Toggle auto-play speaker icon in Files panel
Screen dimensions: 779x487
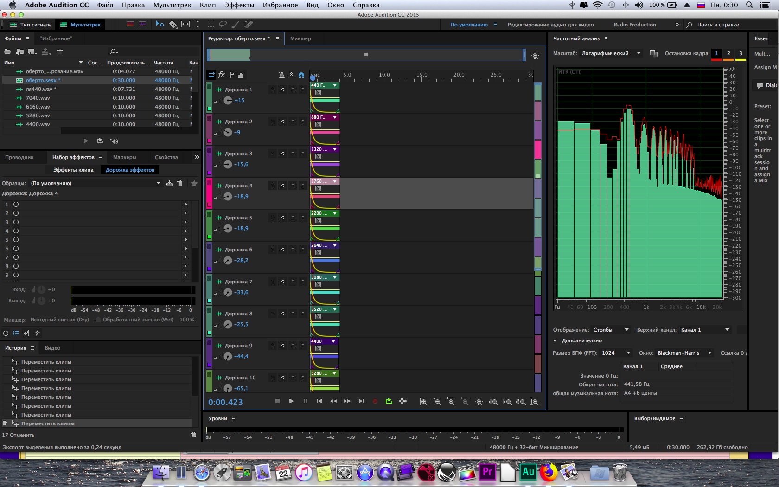[114, 141]
